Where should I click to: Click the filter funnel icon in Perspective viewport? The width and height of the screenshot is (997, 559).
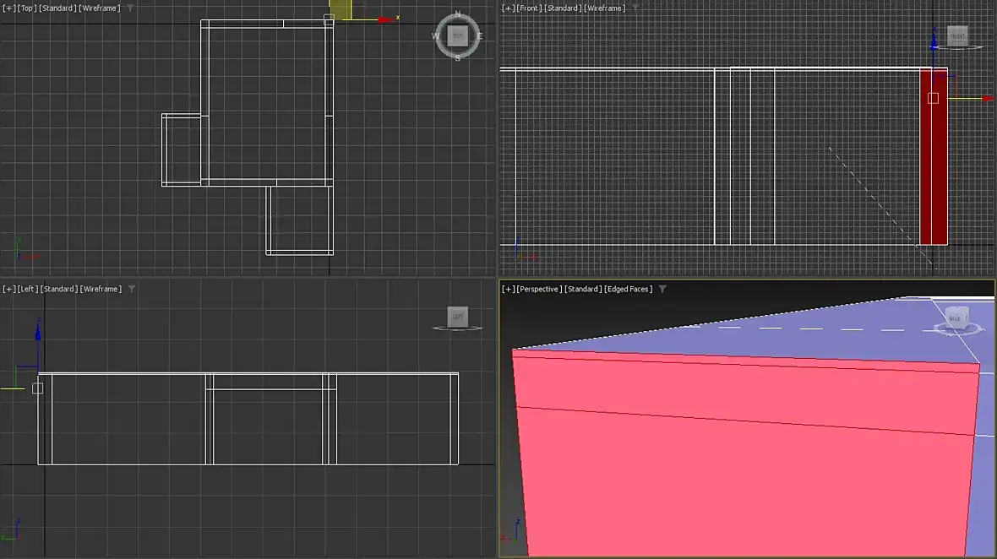662,289
